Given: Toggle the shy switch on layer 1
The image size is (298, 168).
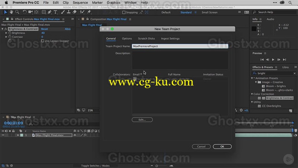Looking at the screenshot, I should (75, 135).
